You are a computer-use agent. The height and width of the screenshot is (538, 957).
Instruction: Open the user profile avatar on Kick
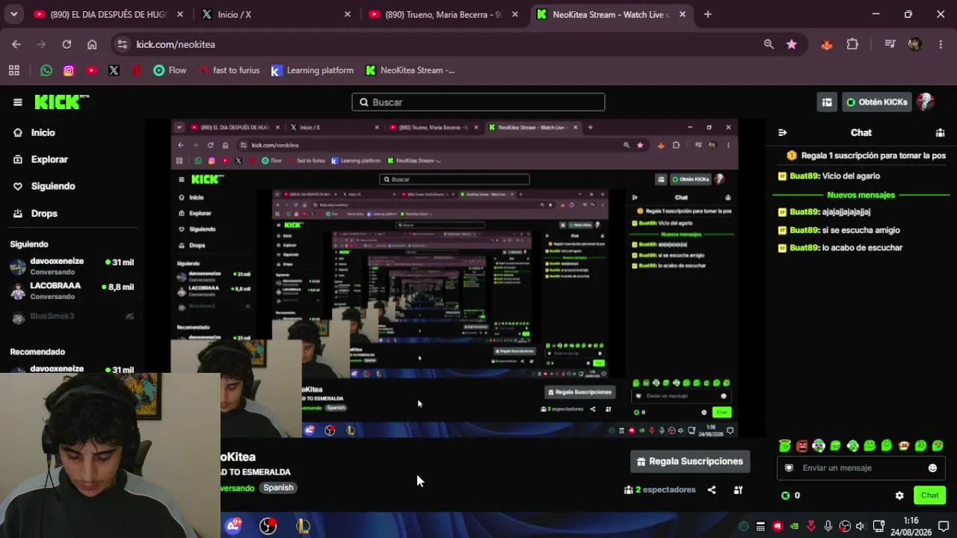pos(926,102)
